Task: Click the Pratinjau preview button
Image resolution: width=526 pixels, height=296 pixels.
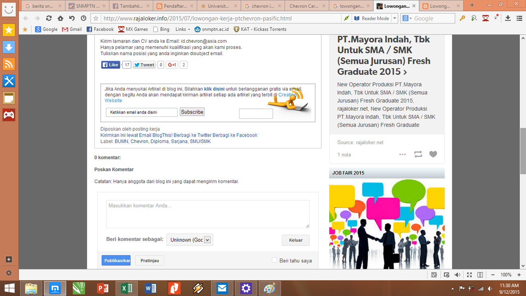Action: pyautogui.click(x=150, y=260)
